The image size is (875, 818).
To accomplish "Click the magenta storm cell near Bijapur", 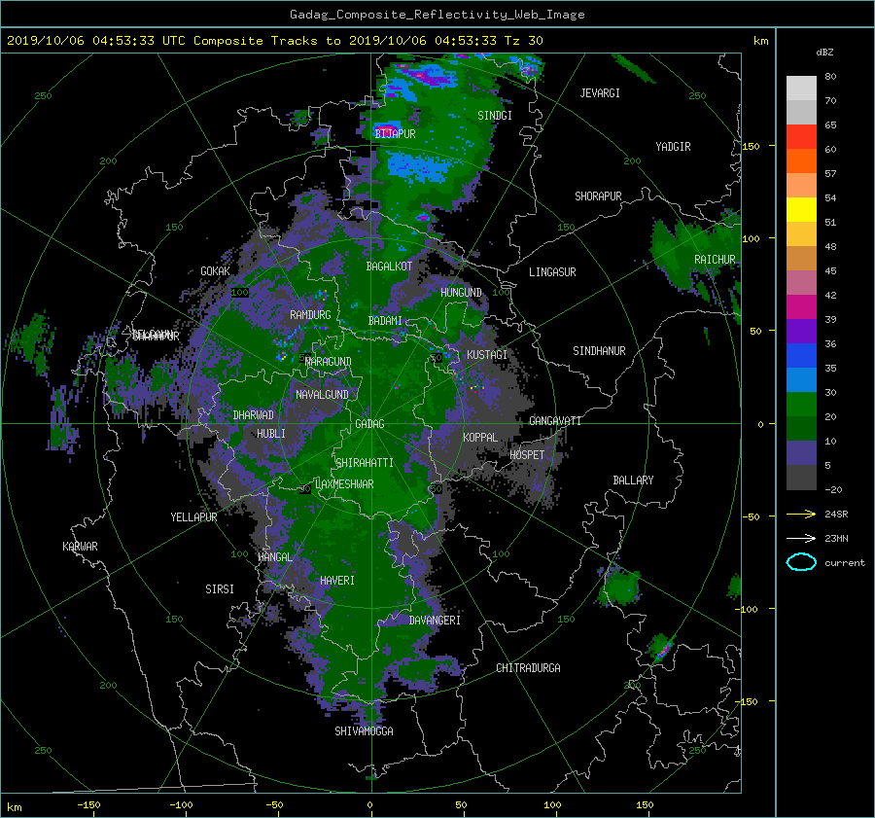I will (x=387, y=127).
